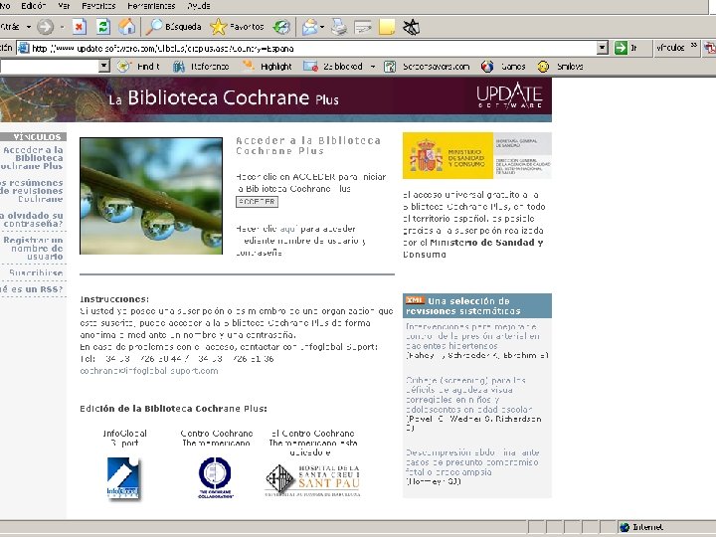Go to Home page icon
The image size is (716, 537).
[126, 27]
